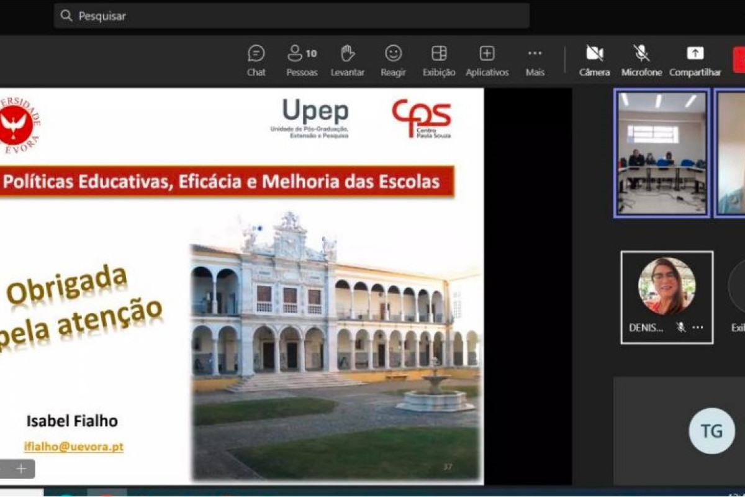
Task: Click the red leave call button
Action: point(739,60)
